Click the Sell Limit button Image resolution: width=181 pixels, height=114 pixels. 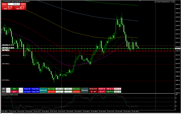51,92
